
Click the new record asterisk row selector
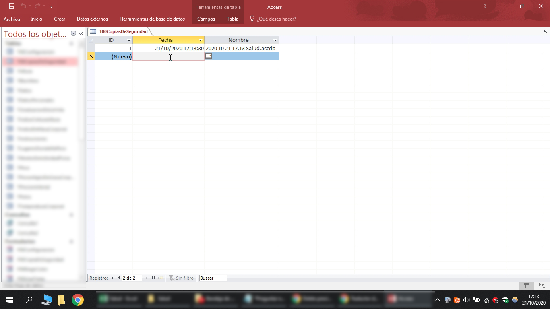click(x=91, y=56)
